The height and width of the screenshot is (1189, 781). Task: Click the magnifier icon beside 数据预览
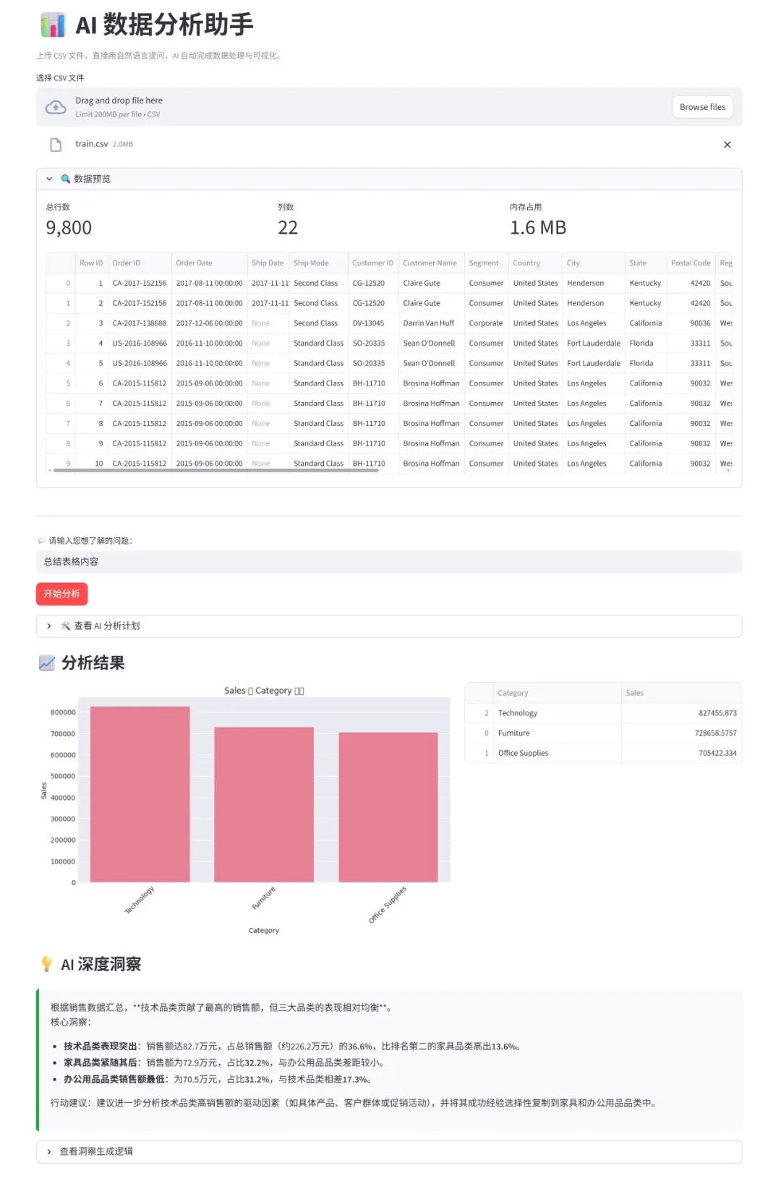[66, 179]
